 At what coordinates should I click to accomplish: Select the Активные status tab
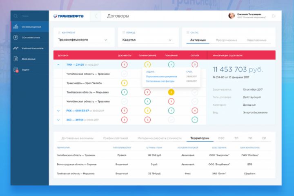(x=198, y=40)
